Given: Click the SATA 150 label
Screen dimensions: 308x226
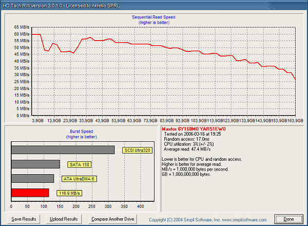Looking at the screenshot, I should click(x=78, y=165).
